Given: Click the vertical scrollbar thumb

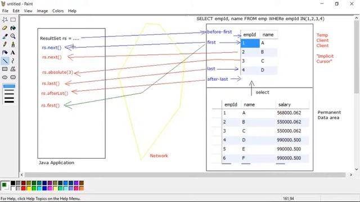Looking at the screenshot, I should (357, 57).
